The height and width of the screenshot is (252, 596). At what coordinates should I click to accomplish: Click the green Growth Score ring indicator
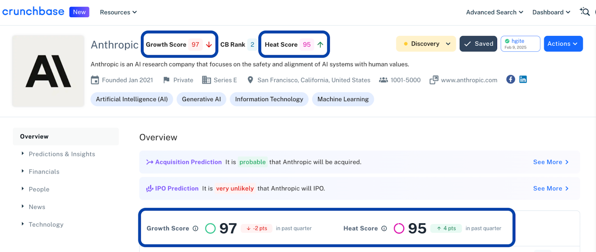click(210, 228)
